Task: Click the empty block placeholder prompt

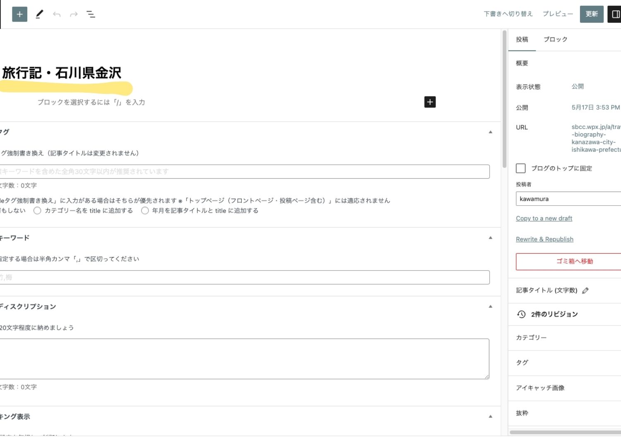Action: [91, 102]
